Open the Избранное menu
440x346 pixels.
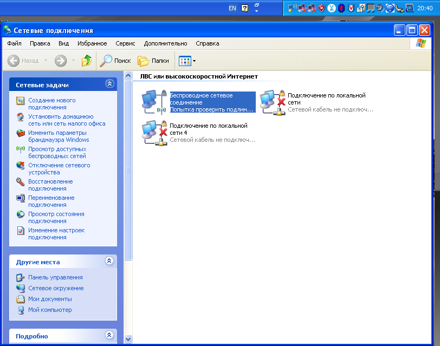click(x=92, y=43)
